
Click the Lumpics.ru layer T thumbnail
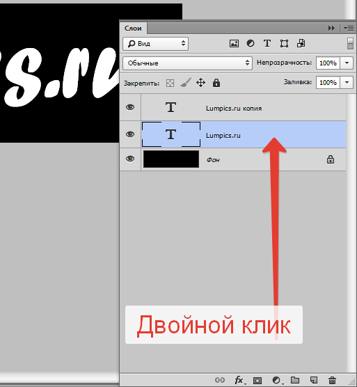[x=171, y=134]
